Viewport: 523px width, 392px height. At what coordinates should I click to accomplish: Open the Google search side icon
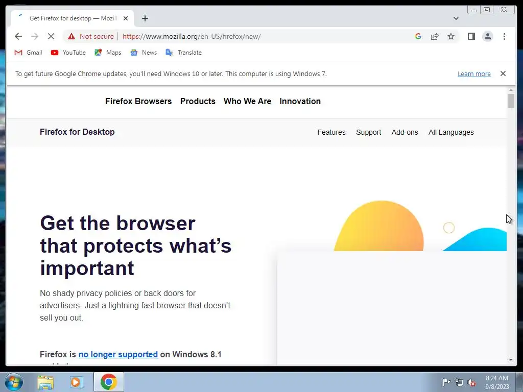418,36
